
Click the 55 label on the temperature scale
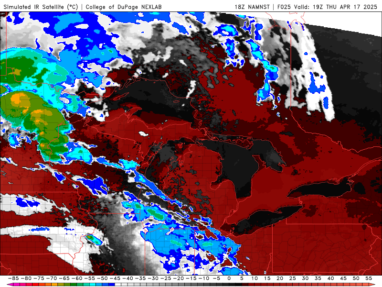pos(368,278)
